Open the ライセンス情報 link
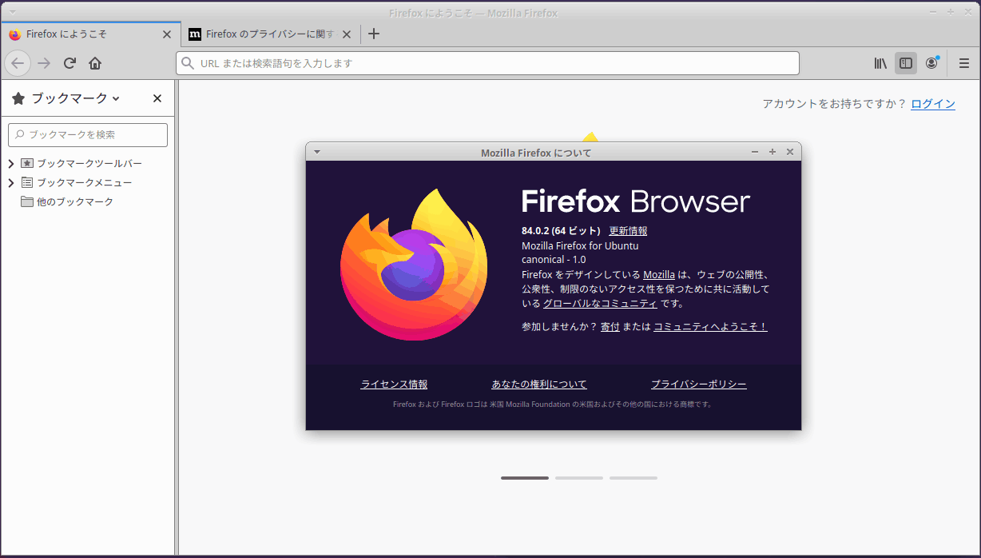The image size is (981, 558). [x=394, y=385]
